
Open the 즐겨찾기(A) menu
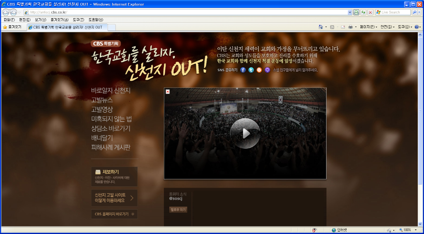click(59, 20)
